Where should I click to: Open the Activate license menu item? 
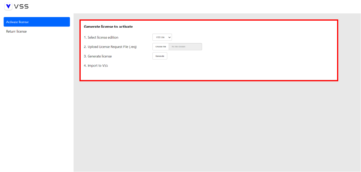coord(37,22)
